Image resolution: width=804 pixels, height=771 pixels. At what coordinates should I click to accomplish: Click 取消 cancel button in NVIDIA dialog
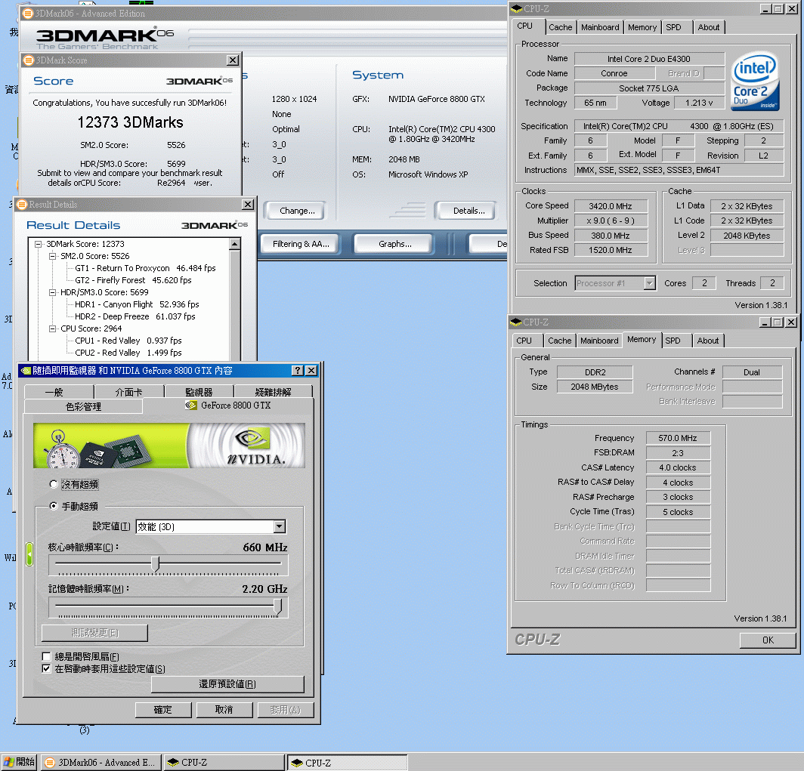click(224, 710)
